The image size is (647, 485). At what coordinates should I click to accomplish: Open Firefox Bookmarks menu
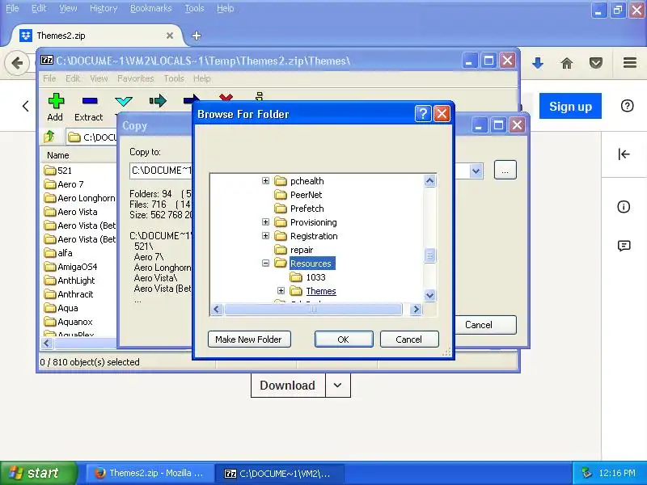click(150, 8)
